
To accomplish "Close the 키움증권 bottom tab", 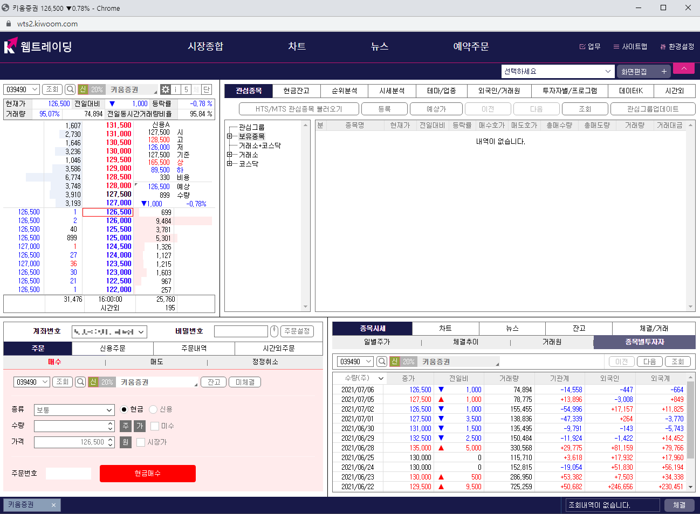I will pyautogui.click(x=53, y=505).
